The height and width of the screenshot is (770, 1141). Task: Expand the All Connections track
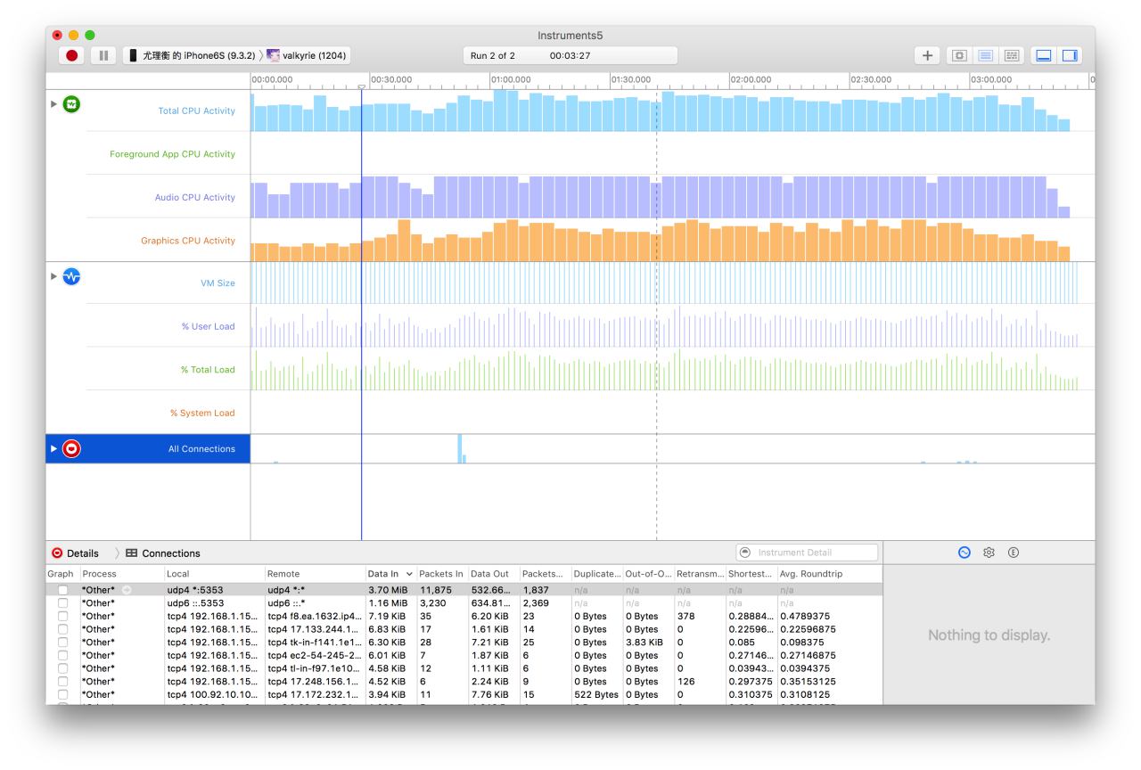(53, 448)
